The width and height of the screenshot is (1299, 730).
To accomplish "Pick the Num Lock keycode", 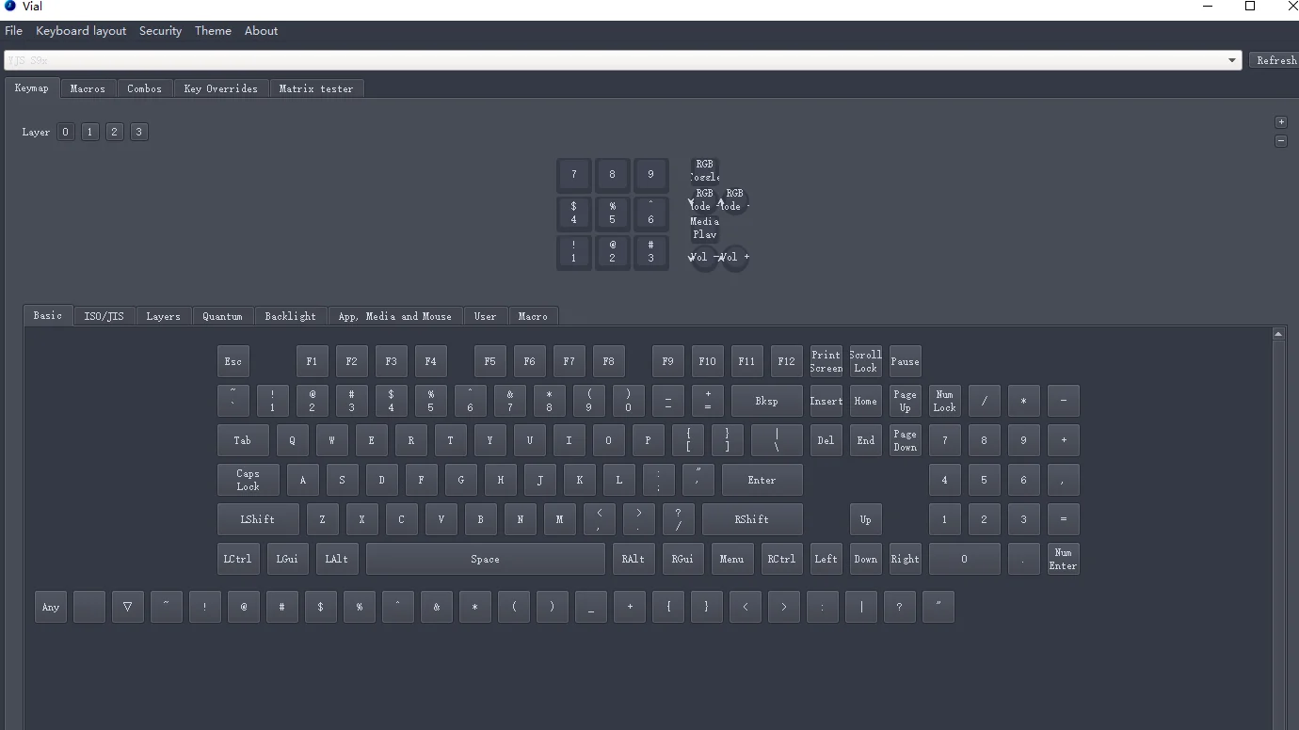I will coord(944,401).
